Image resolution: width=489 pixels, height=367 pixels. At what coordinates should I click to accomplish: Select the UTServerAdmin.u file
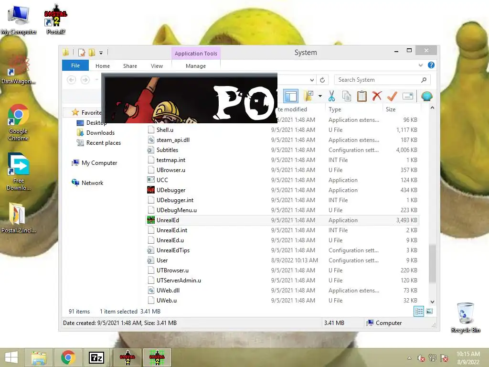[x=282, y=280]
